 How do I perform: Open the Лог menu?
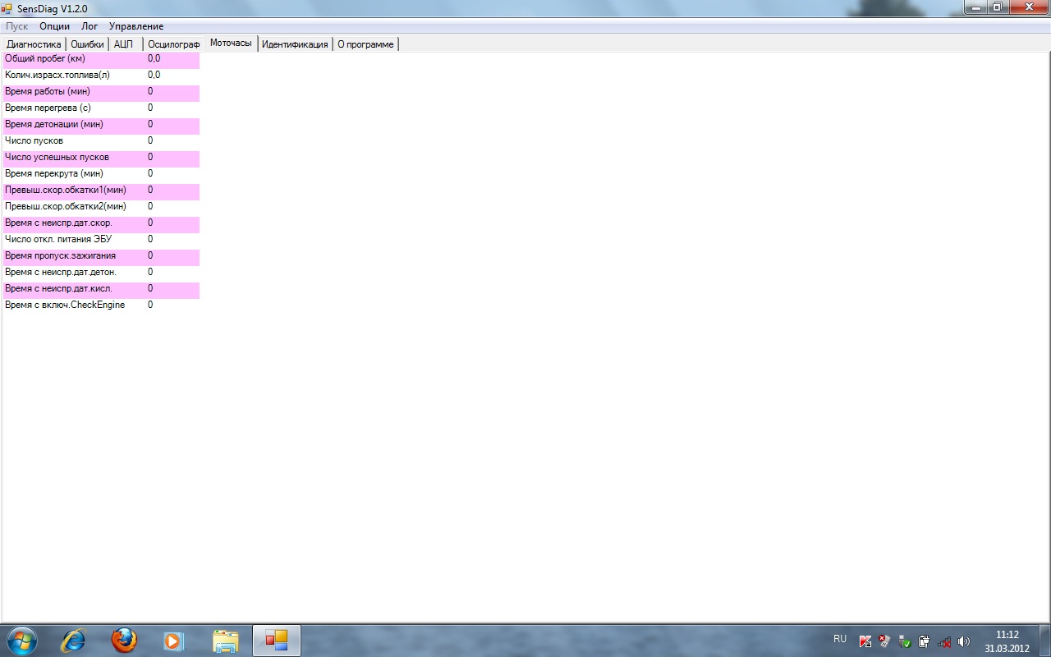[89, 26]
